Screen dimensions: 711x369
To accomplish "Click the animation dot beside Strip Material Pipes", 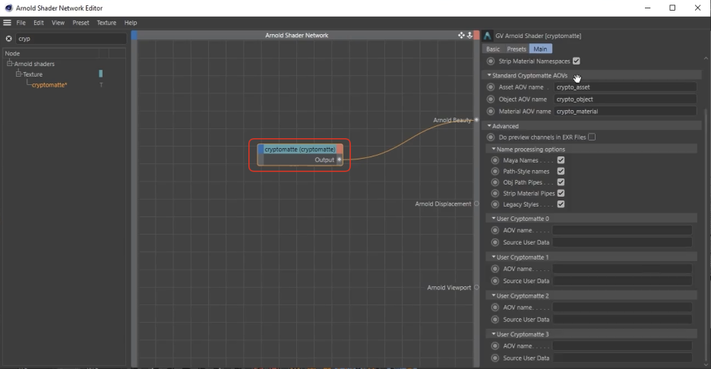I will (x=495, y=193).
